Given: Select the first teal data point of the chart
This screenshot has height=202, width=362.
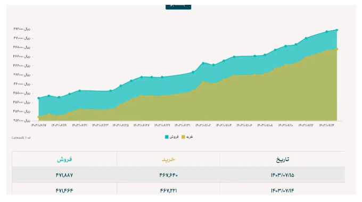Looking at the screenshot, I should click(38, 98).
